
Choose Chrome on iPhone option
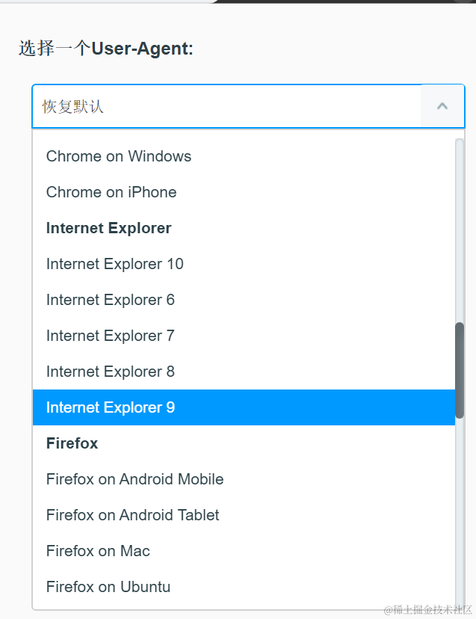(111, 192)
